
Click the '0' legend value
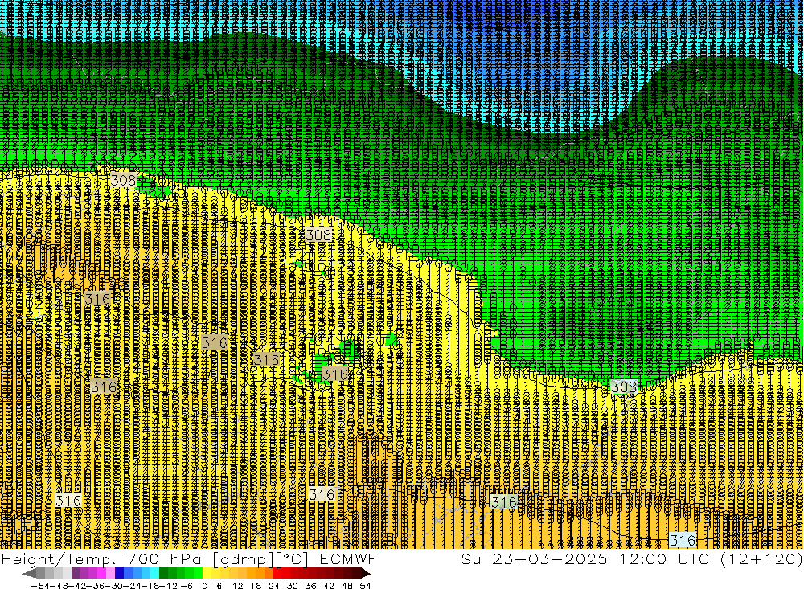[x=204, y=586]
